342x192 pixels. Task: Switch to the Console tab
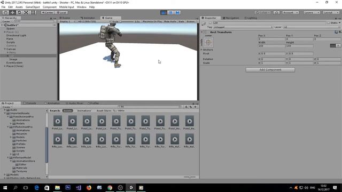[30, 103]
